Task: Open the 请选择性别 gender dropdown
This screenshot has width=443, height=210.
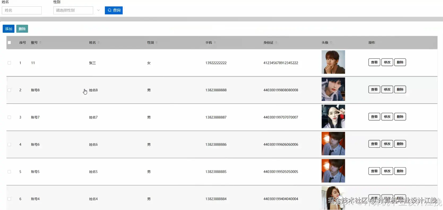Action: pos(73,10)
